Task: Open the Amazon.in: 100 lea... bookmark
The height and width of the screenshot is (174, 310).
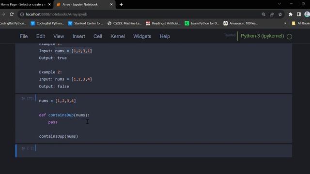Action: (x=240, y=23)
